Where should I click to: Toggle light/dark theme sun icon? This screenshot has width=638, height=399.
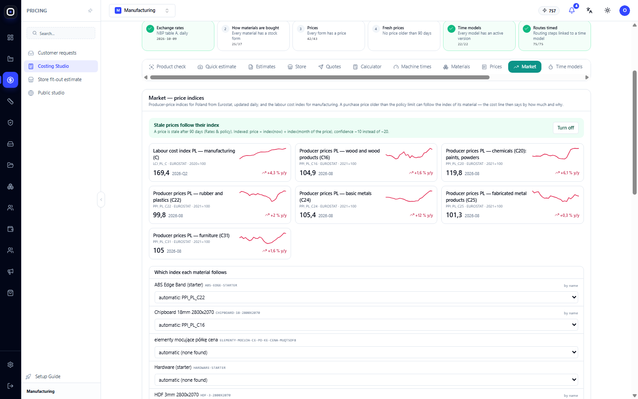[607, 11]
